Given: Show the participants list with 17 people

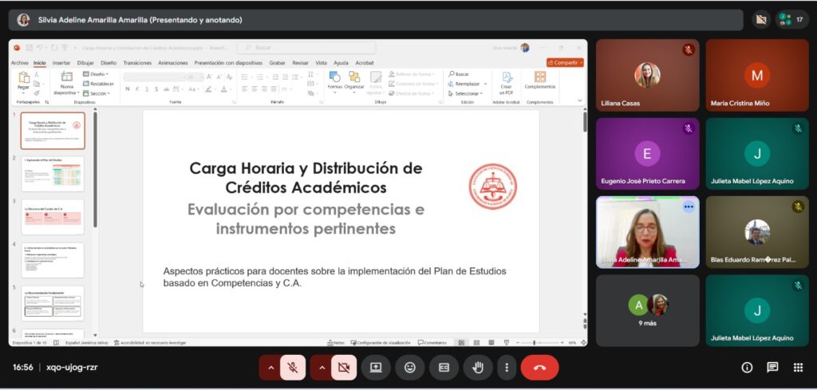Looking at the screenshot, I should 792,19.
